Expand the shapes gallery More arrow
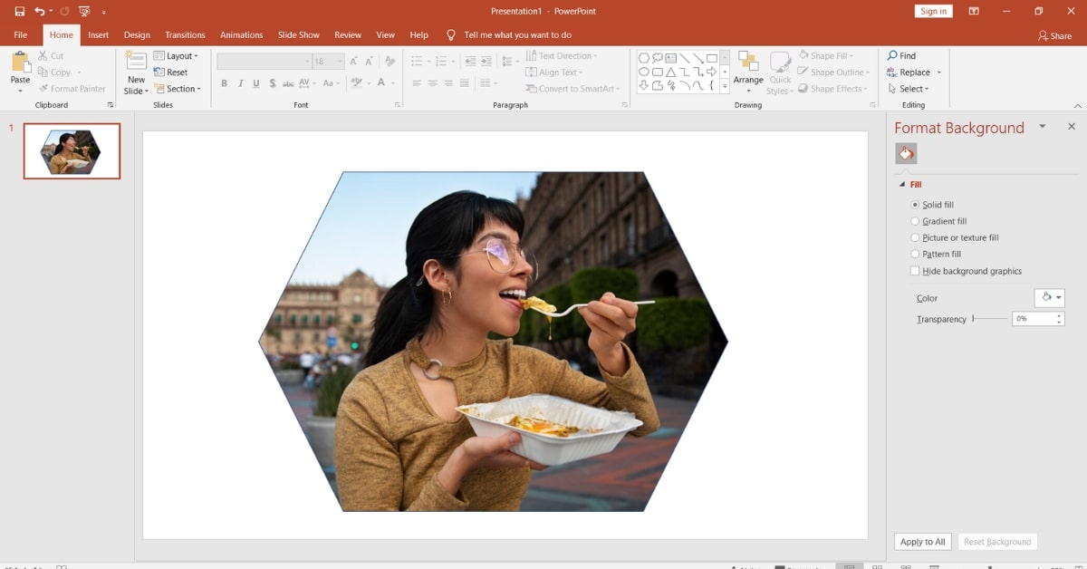This screenshot has width=1087, height=569. tap(725, 87)
